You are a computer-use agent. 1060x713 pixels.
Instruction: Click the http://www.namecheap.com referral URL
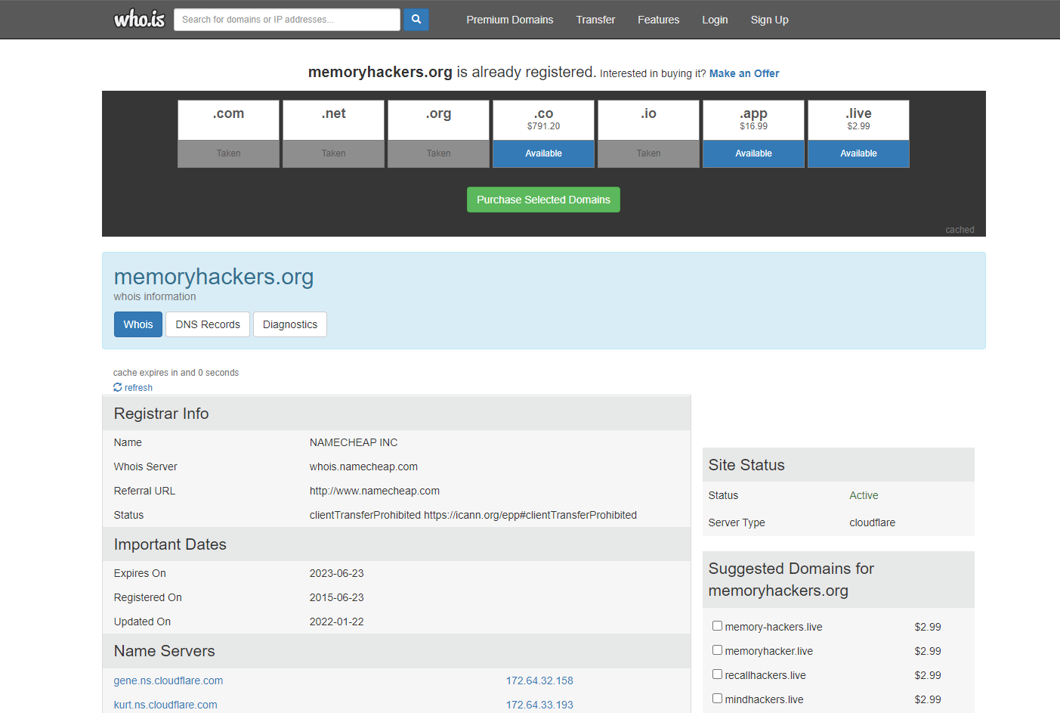tap(375, 491)
